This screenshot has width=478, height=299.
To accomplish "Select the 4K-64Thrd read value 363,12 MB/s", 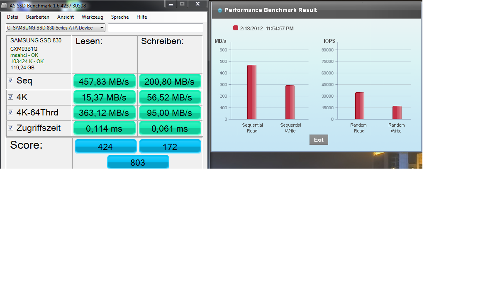I will 104,113.
